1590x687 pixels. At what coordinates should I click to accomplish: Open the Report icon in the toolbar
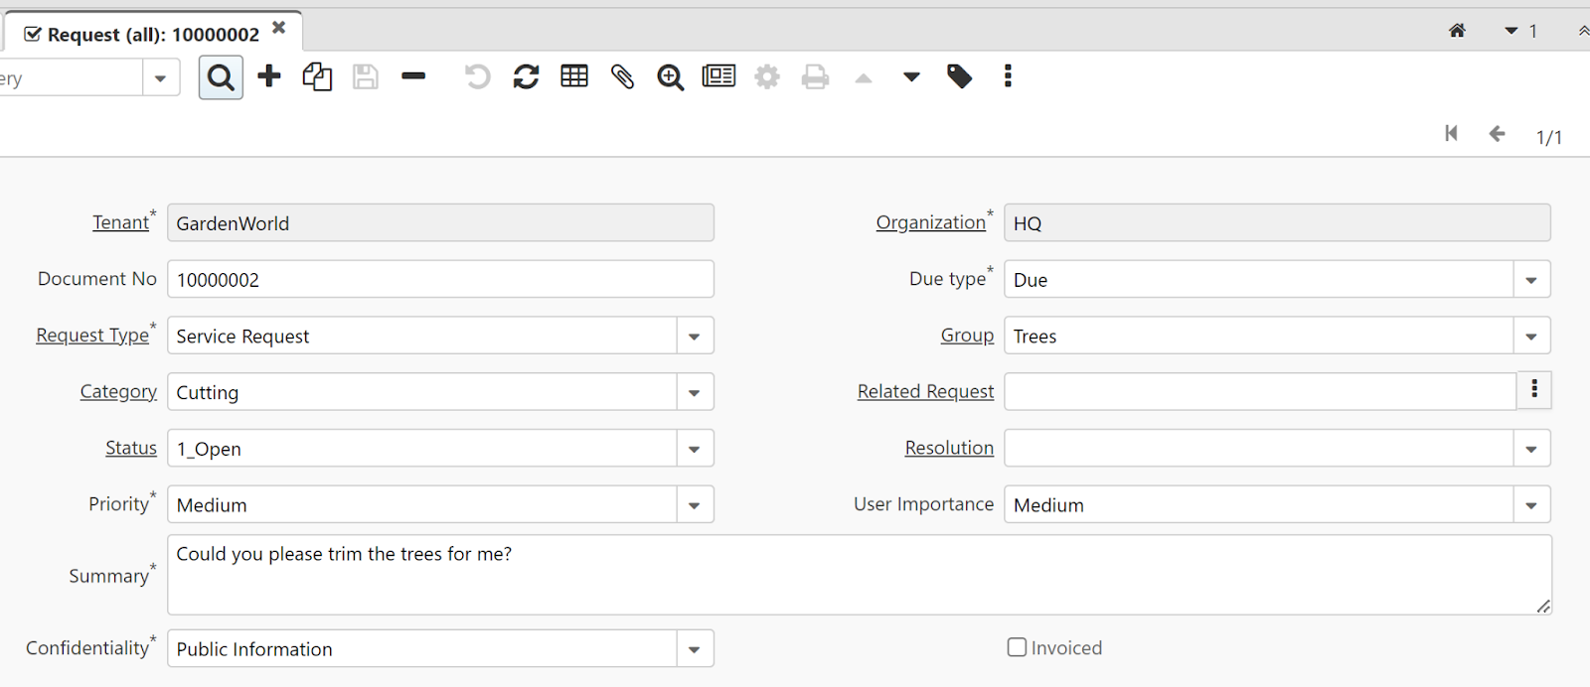click(x=718, y=76)
